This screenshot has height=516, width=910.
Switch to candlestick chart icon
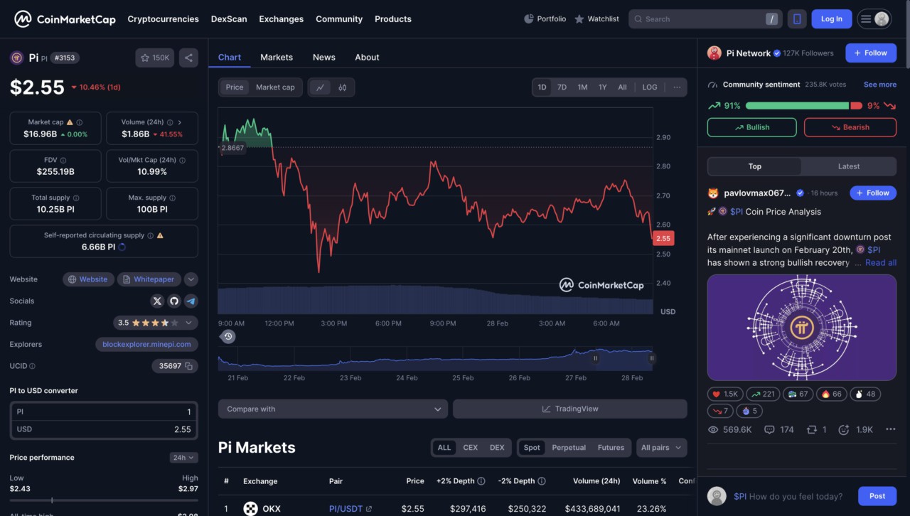coord(343,87)
